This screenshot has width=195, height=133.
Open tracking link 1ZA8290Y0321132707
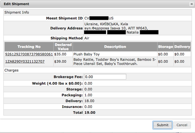coord(25,61)
